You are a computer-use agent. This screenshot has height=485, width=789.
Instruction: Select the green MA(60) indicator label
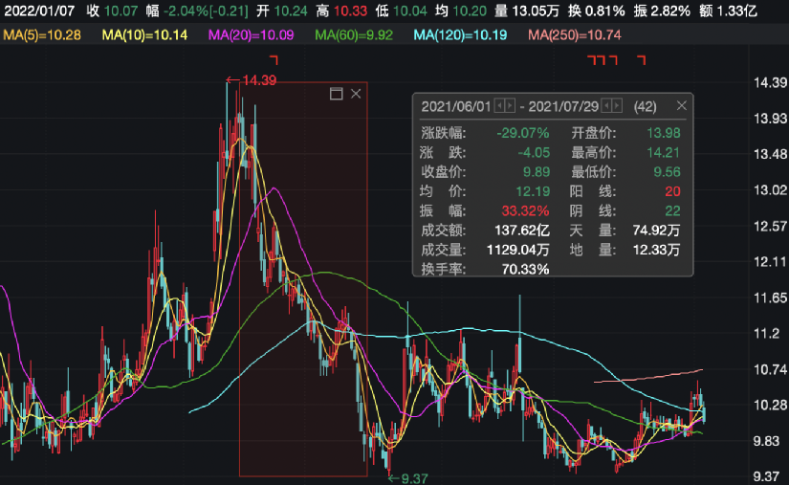[353, 35]
